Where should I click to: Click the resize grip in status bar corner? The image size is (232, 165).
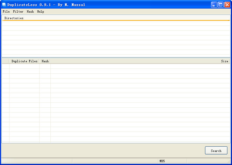[x=229, y=162]
